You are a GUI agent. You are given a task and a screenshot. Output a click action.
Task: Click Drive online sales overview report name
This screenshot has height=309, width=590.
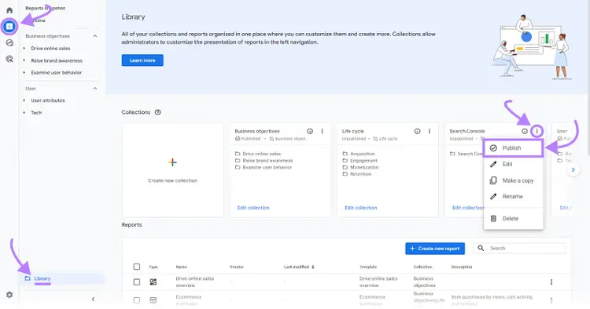tap(194, 282)
